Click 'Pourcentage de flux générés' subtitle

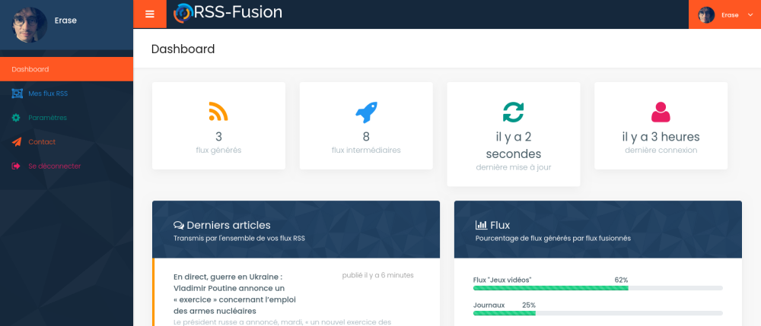[552, 239]
